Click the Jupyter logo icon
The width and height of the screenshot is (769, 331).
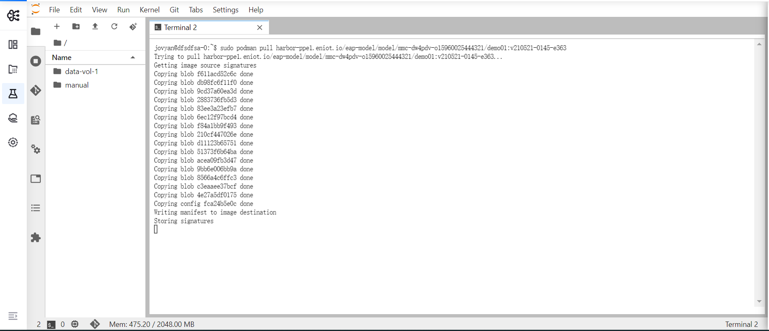tap(36, 9)
